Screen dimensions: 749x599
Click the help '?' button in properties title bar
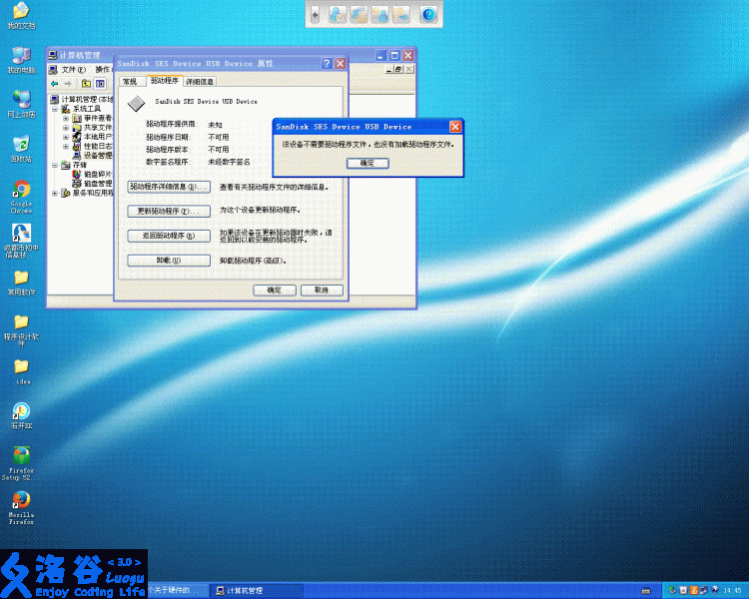click(x=327, y=63)
